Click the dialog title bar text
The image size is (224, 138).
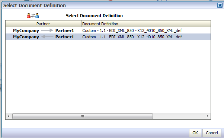point(35,6)
